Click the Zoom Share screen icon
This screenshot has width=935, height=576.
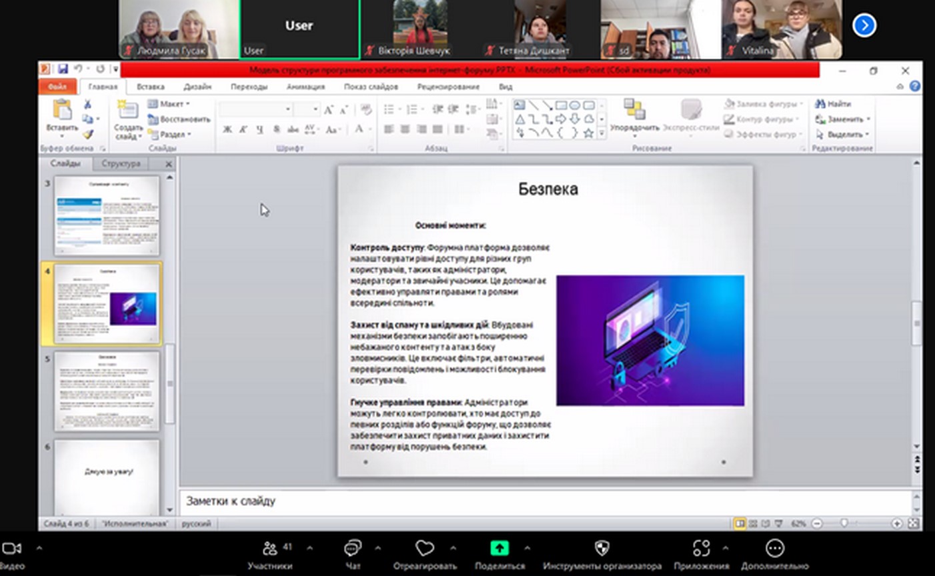pyautogui.click(x=500, y=548)
